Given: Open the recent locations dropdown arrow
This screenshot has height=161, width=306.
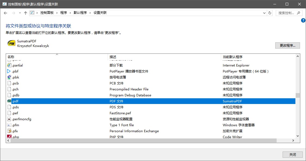Looking at the screenshot, I should pyautogui.click(x=20, y=13).
